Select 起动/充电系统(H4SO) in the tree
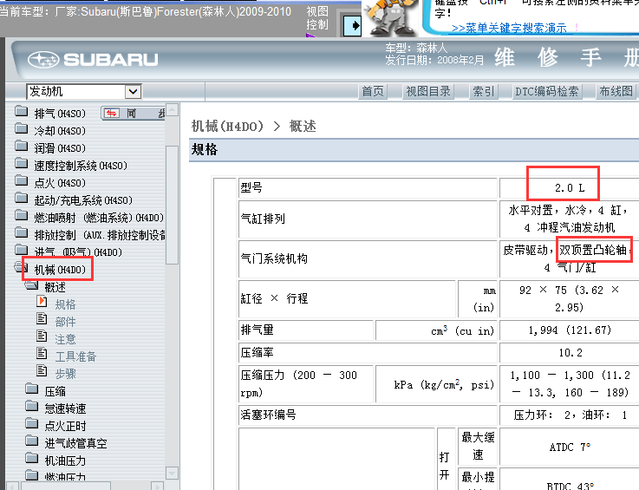Viewport: 639px width, 490px height. [x=83, y=200]
